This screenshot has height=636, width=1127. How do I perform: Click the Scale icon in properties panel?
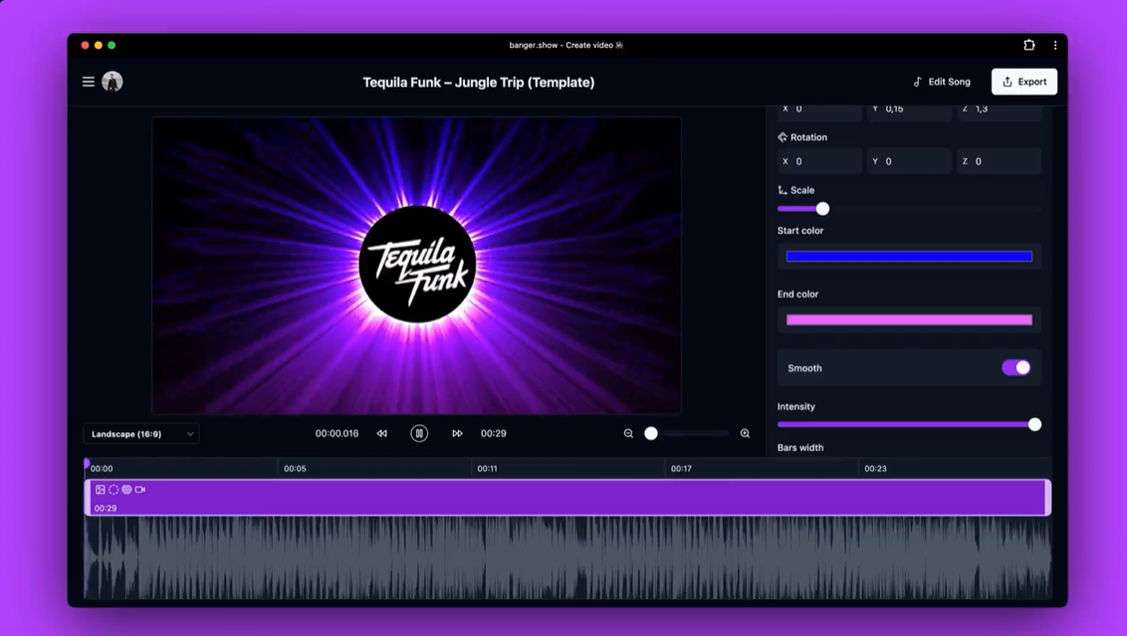point(782,190)
